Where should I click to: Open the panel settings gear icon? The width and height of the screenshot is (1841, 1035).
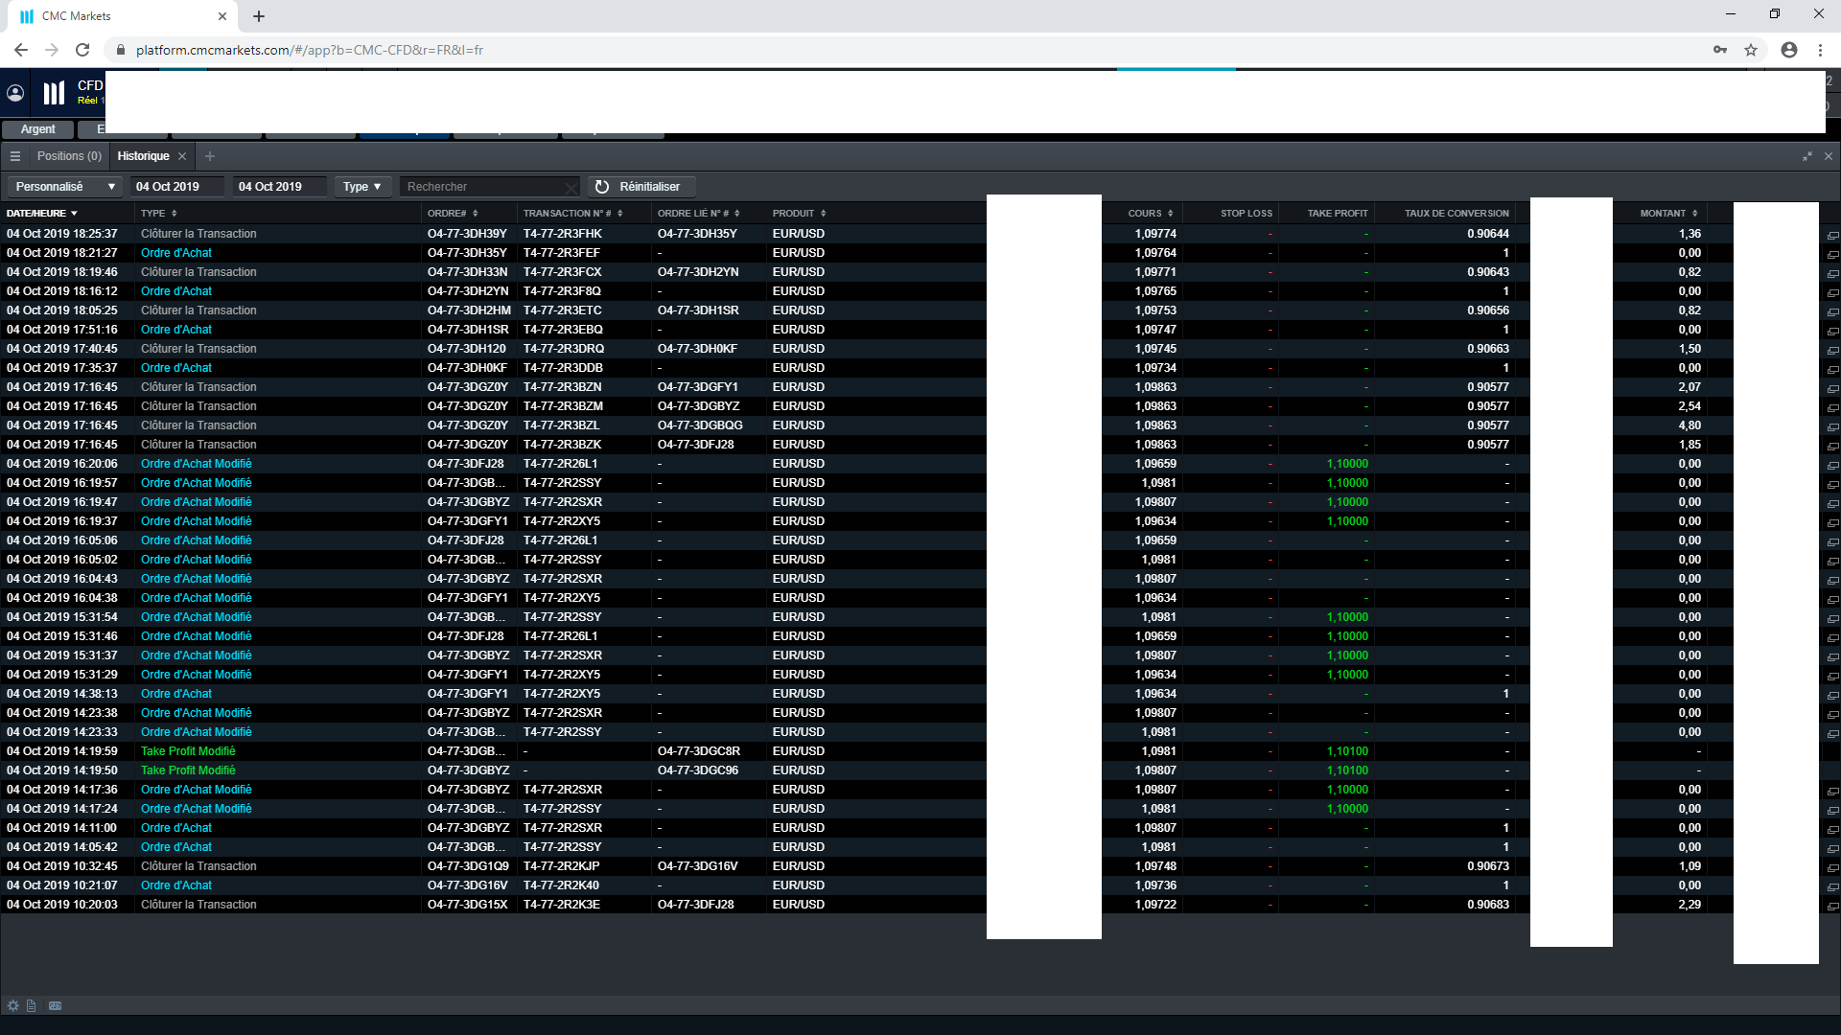pos(13,1005)
